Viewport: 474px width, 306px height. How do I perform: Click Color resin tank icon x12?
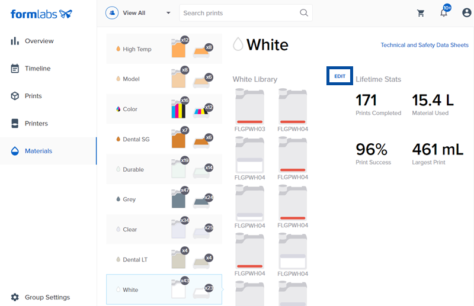(201, 112)
